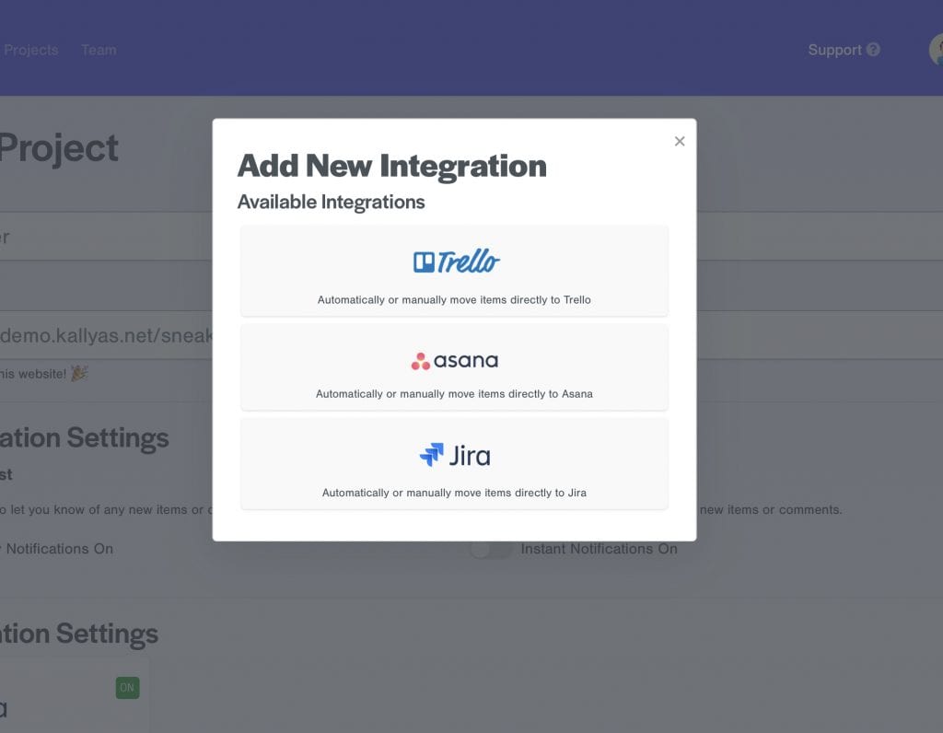The width and height of the screenshot is (943, 733).
Task: Open the Projects nav item
Action: click(x=30, y=50)
